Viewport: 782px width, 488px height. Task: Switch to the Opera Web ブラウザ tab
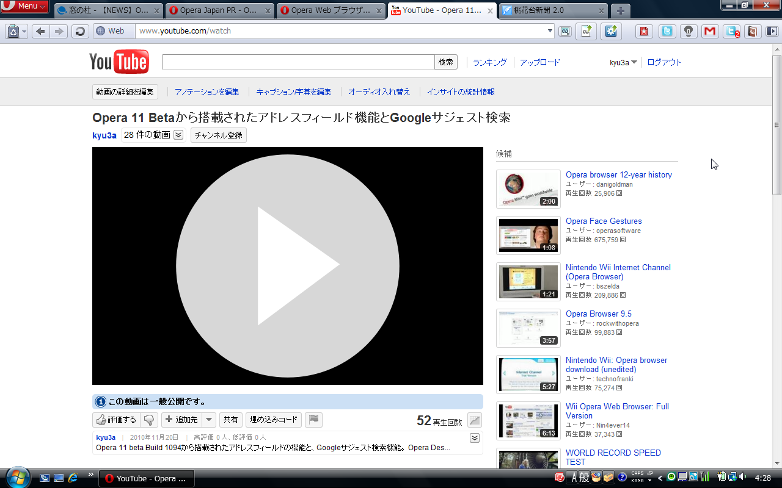click(x=331, y=11)
